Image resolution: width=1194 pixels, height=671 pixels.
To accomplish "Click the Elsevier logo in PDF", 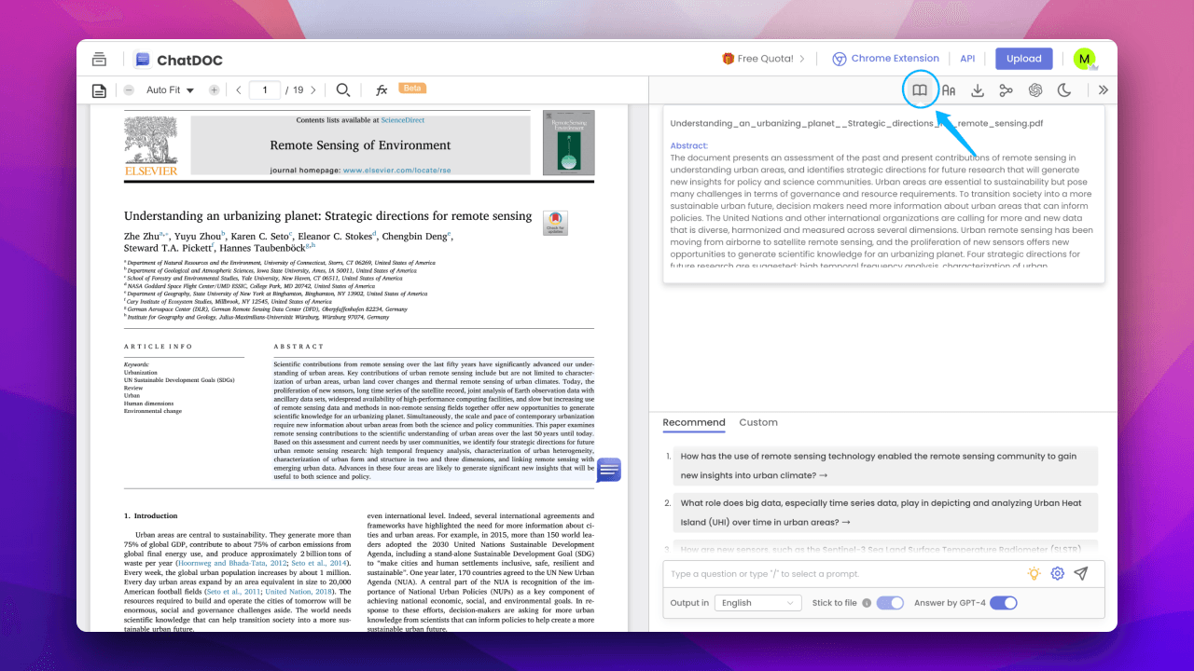I will coord(151,144).
